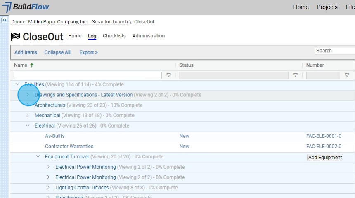Go to Home in the top navigation
355x198 pixels.
tap(301, 7)
